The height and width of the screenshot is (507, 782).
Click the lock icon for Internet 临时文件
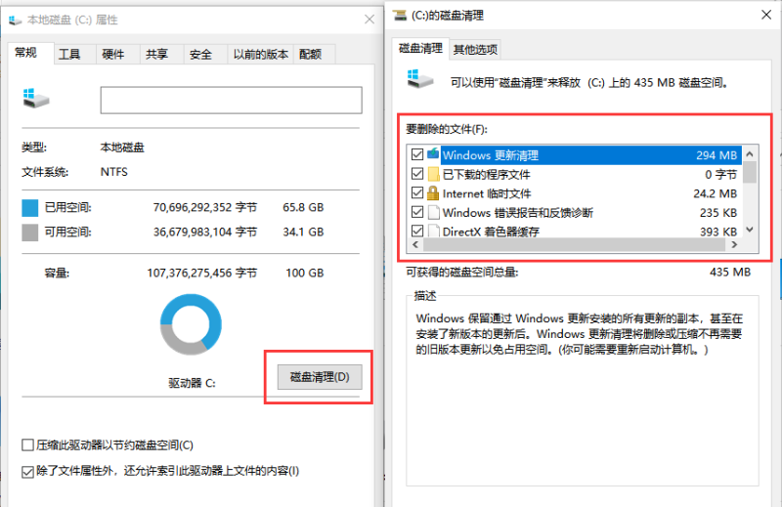point(433,192)
